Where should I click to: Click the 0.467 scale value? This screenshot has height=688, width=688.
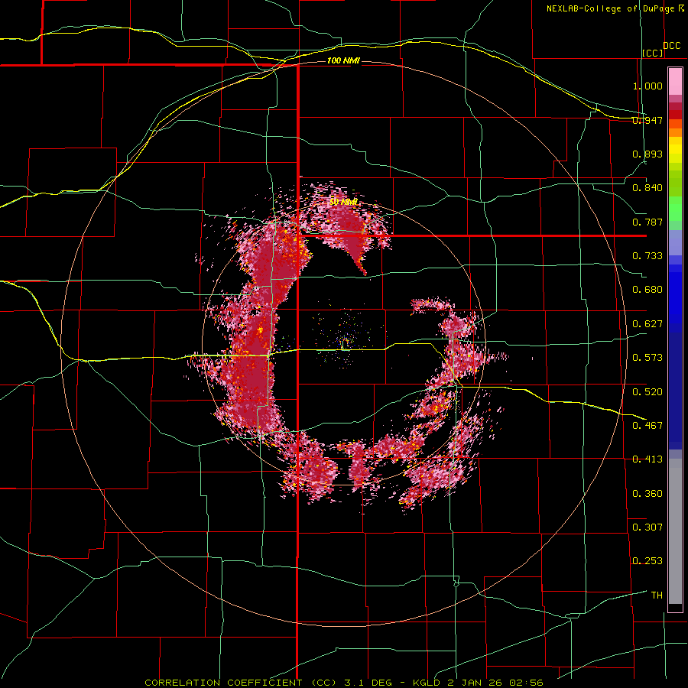coord(647,425)
